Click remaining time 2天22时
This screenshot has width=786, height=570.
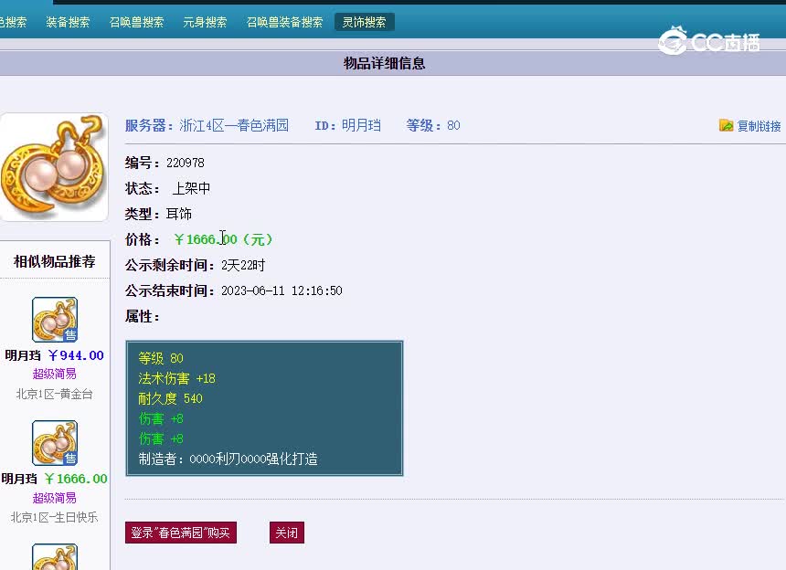243,265
